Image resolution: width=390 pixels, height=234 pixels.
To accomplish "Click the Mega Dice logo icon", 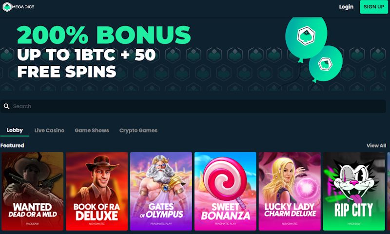I will (7, 7).
